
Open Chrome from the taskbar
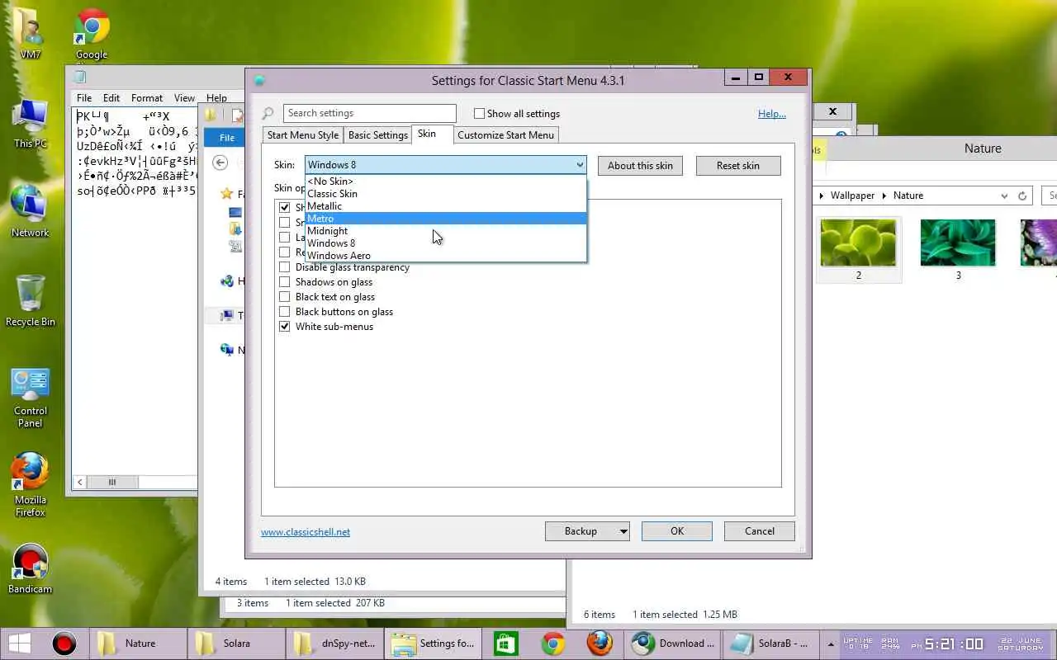553,643
